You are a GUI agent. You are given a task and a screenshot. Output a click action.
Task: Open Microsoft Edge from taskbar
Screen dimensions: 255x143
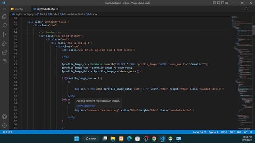[129, 139]
